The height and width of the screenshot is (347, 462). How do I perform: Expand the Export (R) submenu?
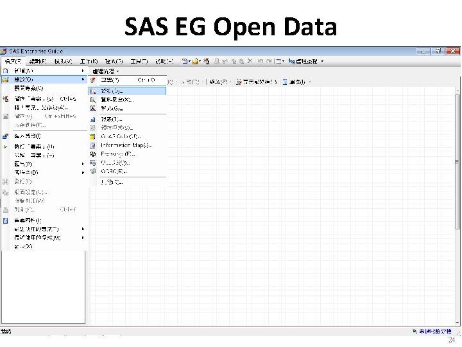44,164
